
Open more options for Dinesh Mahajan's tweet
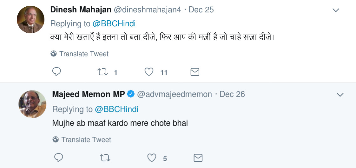coord(336,10)
